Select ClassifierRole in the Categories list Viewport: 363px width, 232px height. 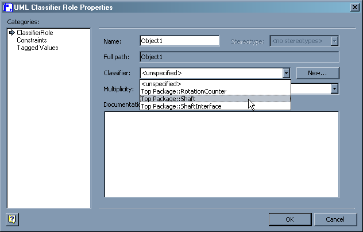(34, 33)
